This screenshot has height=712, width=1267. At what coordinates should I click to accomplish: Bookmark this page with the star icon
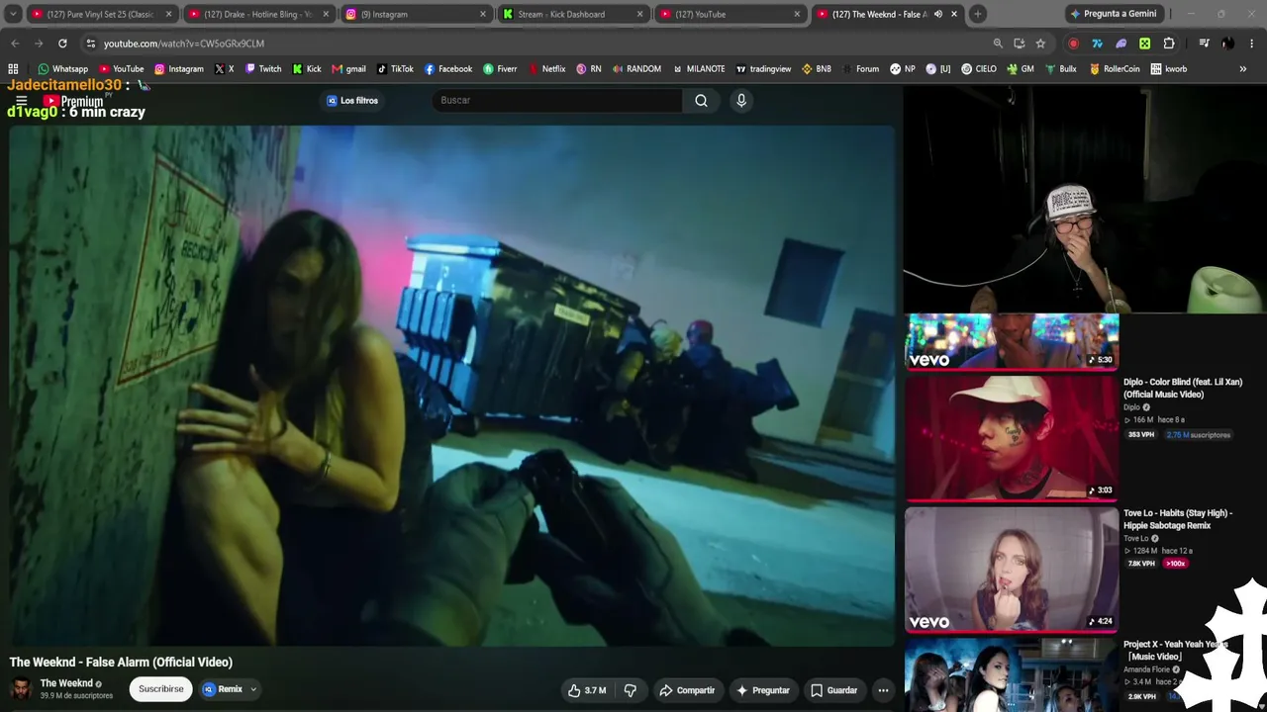coord(1040,44)
